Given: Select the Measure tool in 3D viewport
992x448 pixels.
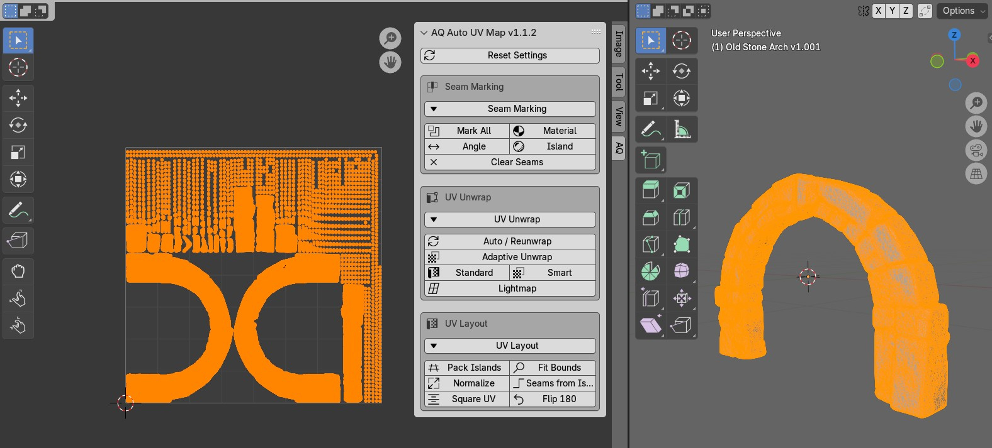Looking at the screenshot, I should [682, 129].
